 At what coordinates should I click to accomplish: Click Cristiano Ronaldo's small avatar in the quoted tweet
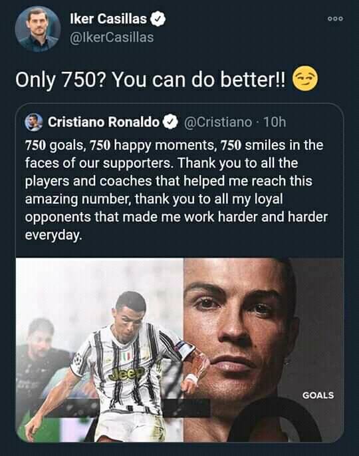[34, 122]
